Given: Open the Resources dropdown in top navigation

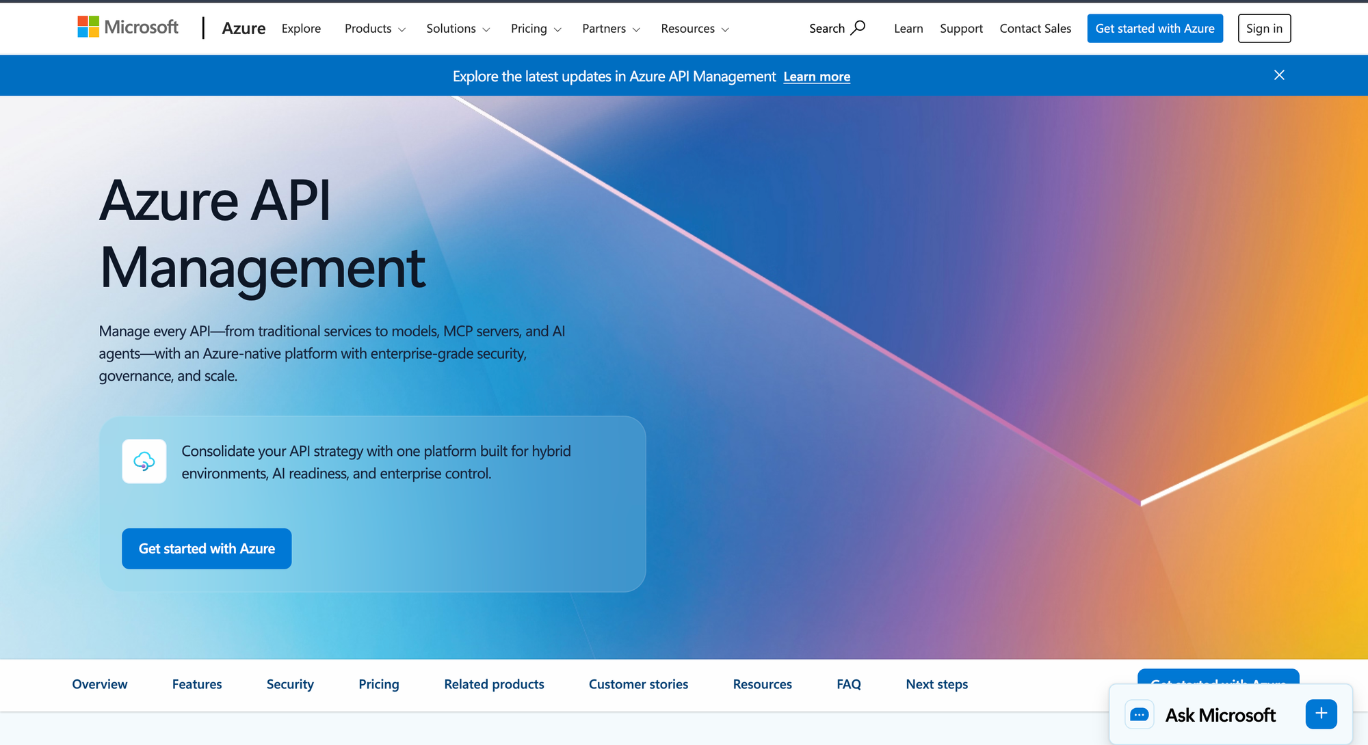Looking at the screenshot, I should [695, 29].
